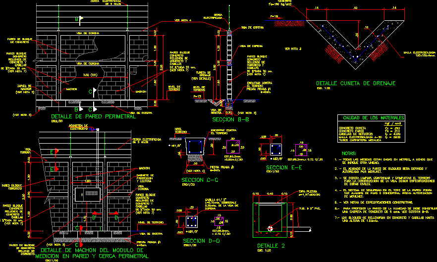
Task: Click the 'CABILLA ø1/2"' note in Seccion D-D
Action: pyautogui.click(x=222, y=204)
